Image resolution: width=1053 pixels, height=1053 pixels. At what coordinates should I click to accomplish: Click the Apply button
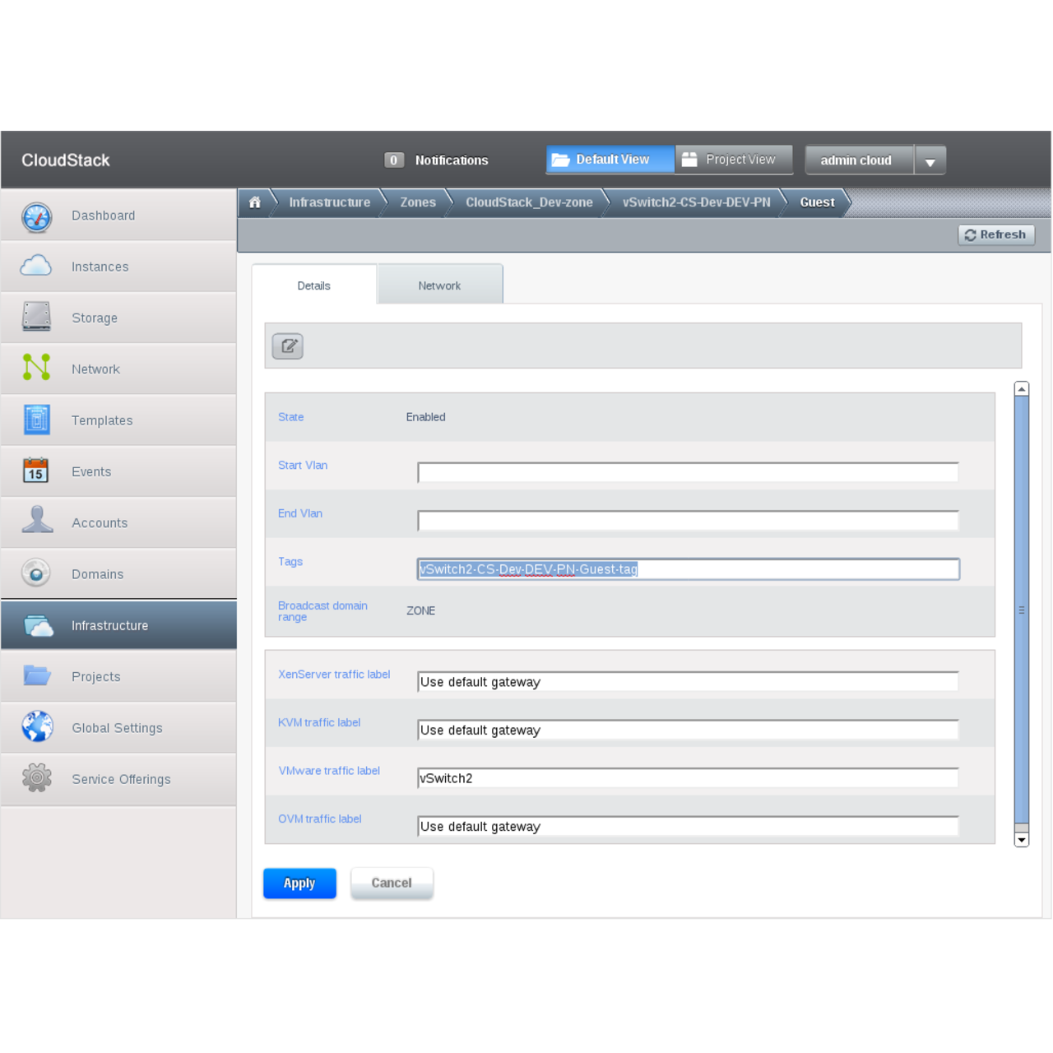click(299, 883)
